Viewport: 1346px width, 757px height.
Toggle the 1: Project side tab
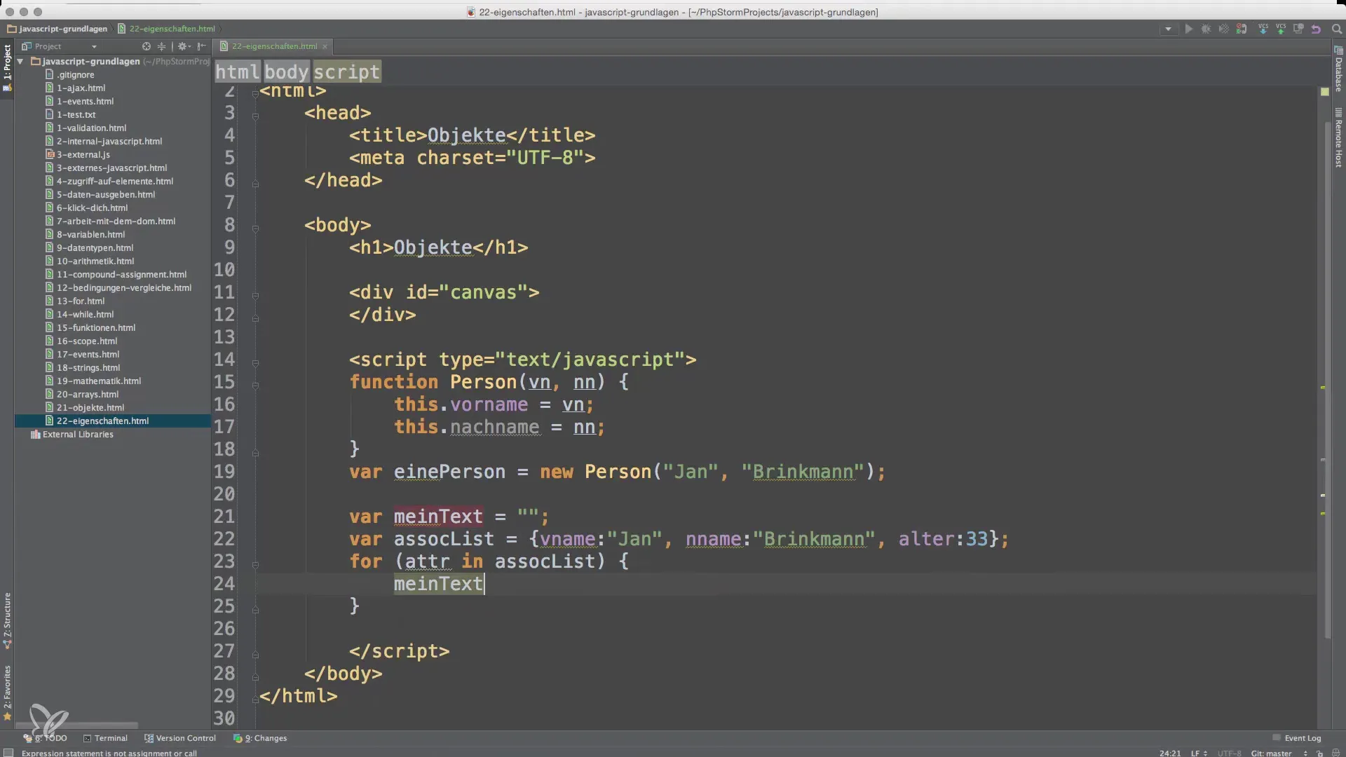[7, 68]
